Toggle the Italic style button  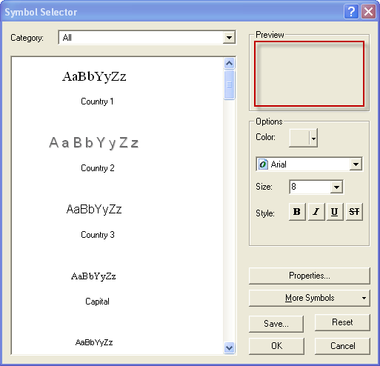(x=316, y=212)
